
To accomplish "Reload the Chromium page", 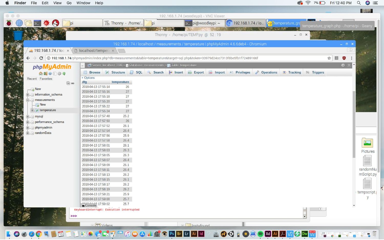I will click(x=41, y=58).
